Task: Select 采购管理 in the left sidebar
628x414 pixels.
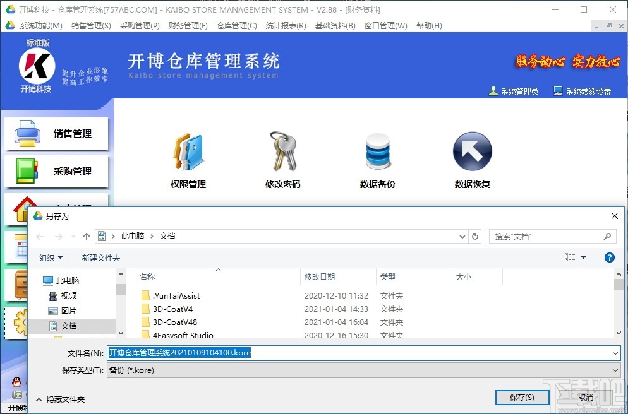Action: 57,172
